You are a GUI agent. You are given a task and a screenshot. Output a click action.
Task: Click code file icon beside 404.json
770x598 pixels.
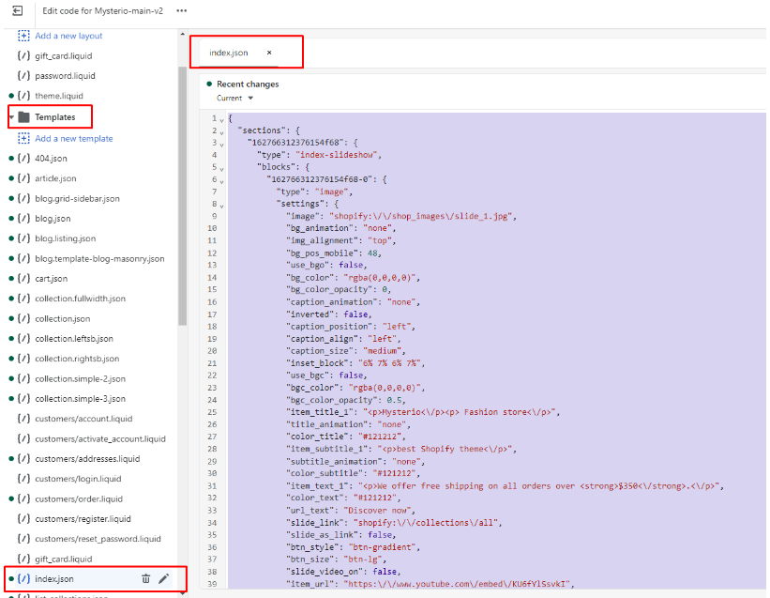(23, 159)
